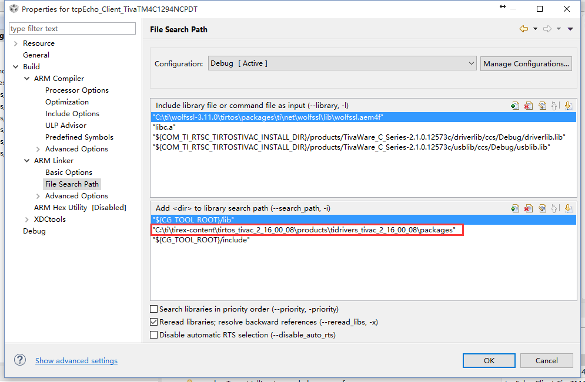Screen dimensions: 585x382
Task: Select File Search Path tree item
Action: click(x=72, y=184)
